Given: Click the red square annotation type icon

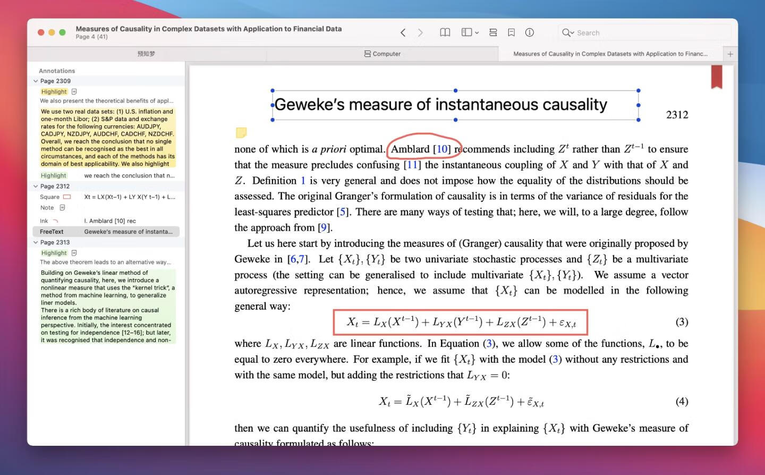Looking at the screenshot, I should tap(67, 197).
